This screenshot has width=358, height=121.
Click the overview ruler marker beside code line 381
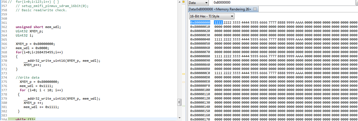pos(184,106)
